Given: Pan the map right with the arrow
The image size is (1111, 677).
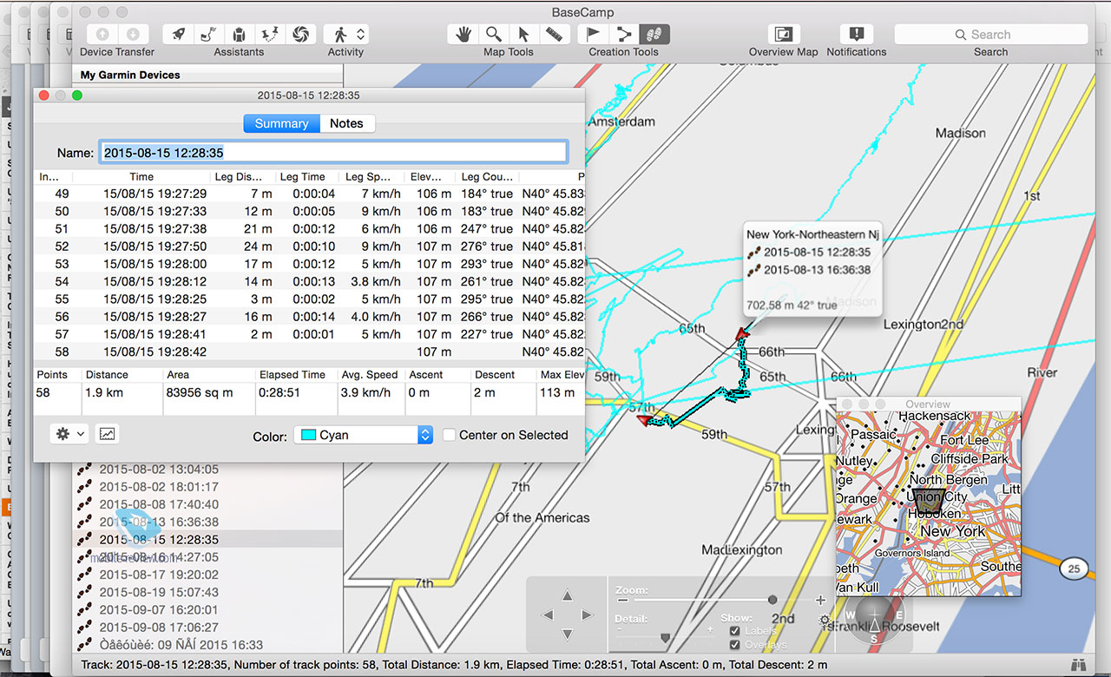Looking at the screenshot, I should point(587,615).
